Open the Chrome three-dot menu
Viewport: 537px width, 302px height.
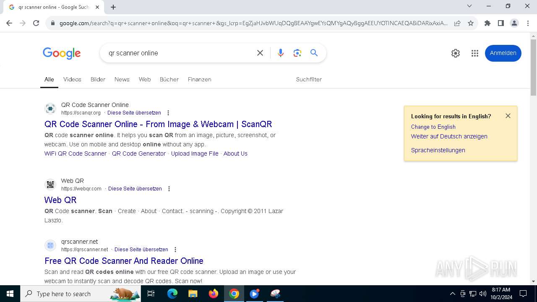pyautogui.click(x=528, y=23)
